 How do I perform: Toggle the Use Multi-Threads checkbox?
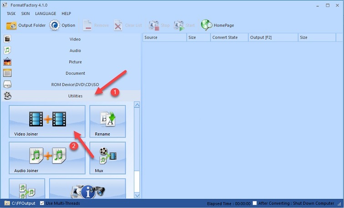tap(42, 203)
